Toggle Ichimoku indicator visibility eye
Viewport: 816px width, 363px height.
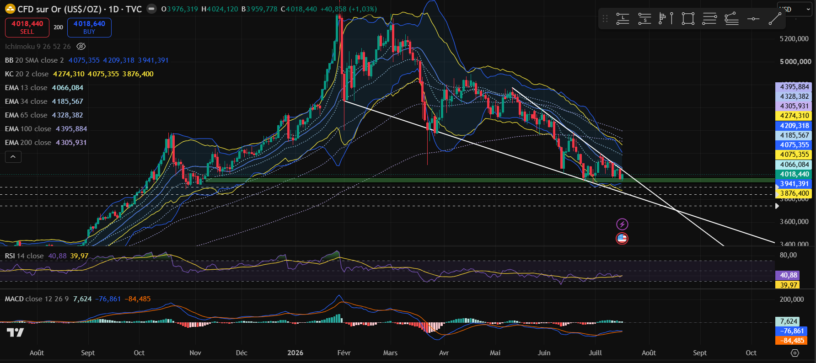pyautogui.click(x=81, y=46)
